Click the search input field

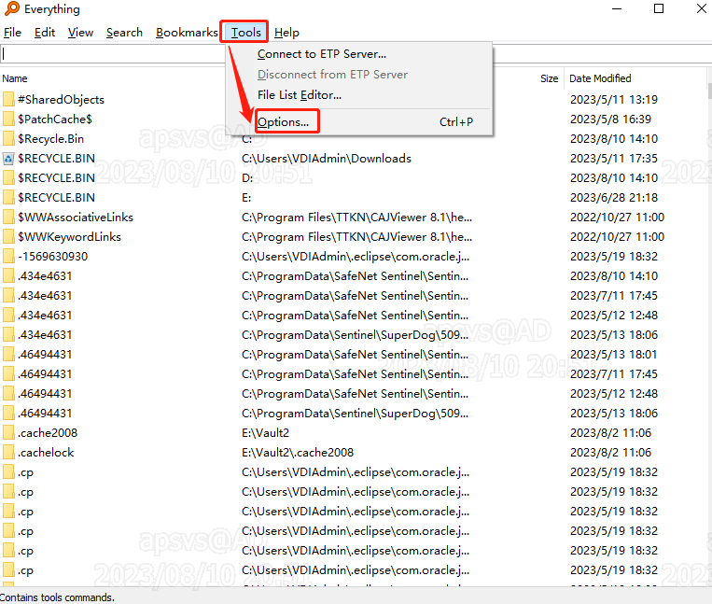pos(112,53)
